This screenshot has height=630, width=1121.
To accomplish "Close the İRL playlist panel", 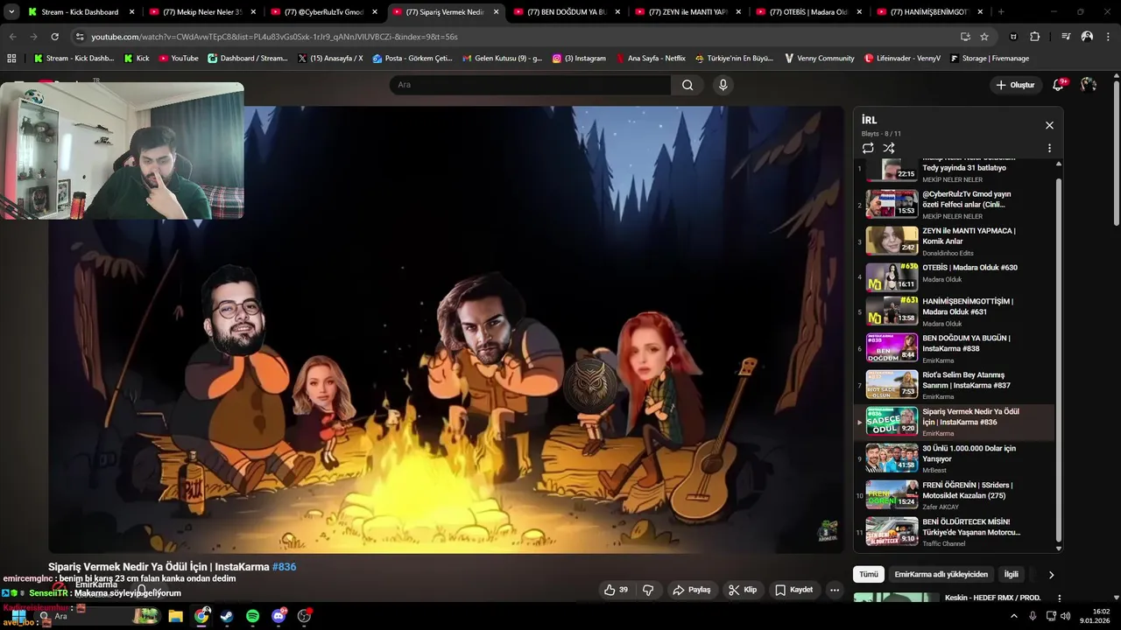I will (1049, 125).
